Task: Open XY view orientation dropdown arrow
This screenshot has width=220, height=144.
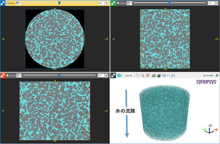Action: (21, 3)
